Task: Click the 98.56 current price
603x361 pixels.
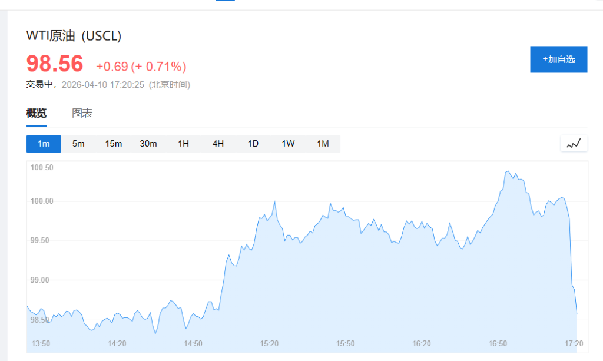Action: click(x=55, y=64)
